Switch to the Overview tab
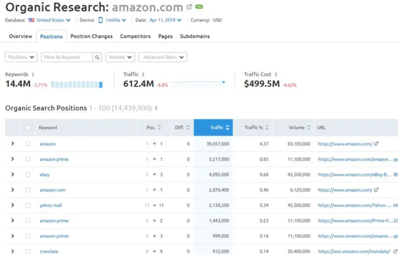Viewport: 398px width, 255px height. 20,36
